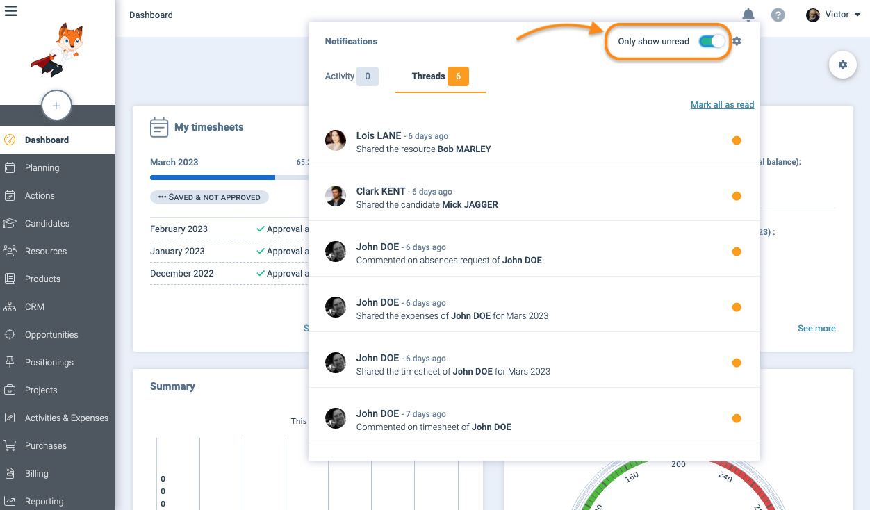Open Purchases from the sidebar menu
Screen dimensions: 870x510
point(58,445)
